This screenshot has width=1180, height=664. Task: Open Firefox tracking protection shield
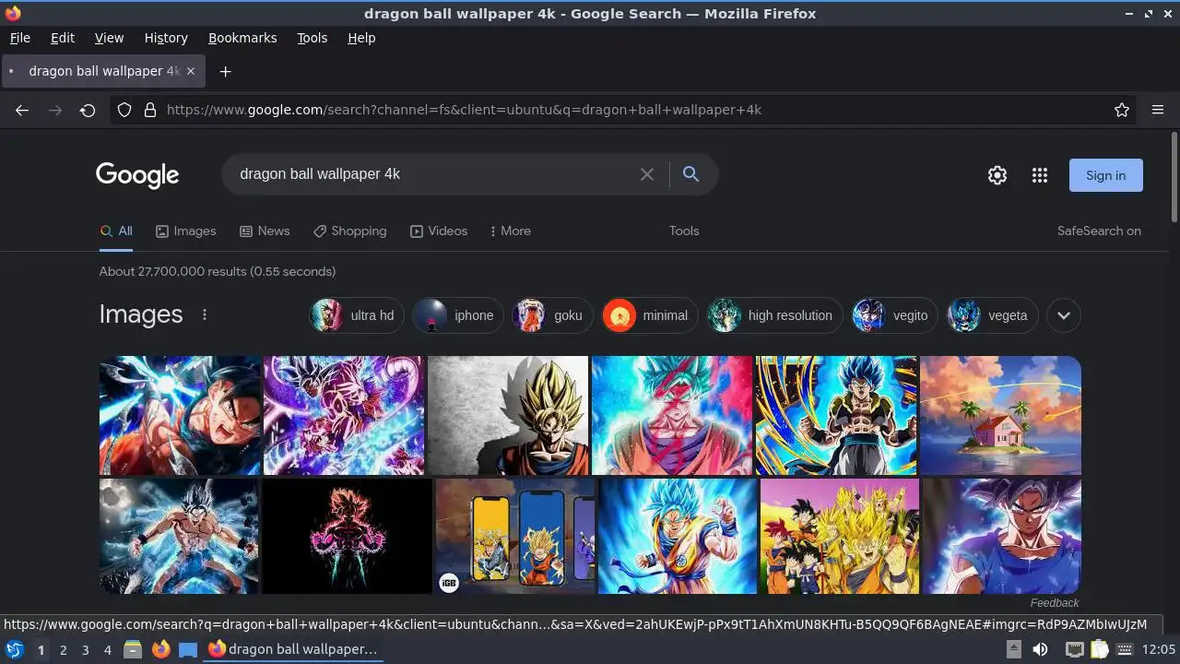[x=124, y=110]
